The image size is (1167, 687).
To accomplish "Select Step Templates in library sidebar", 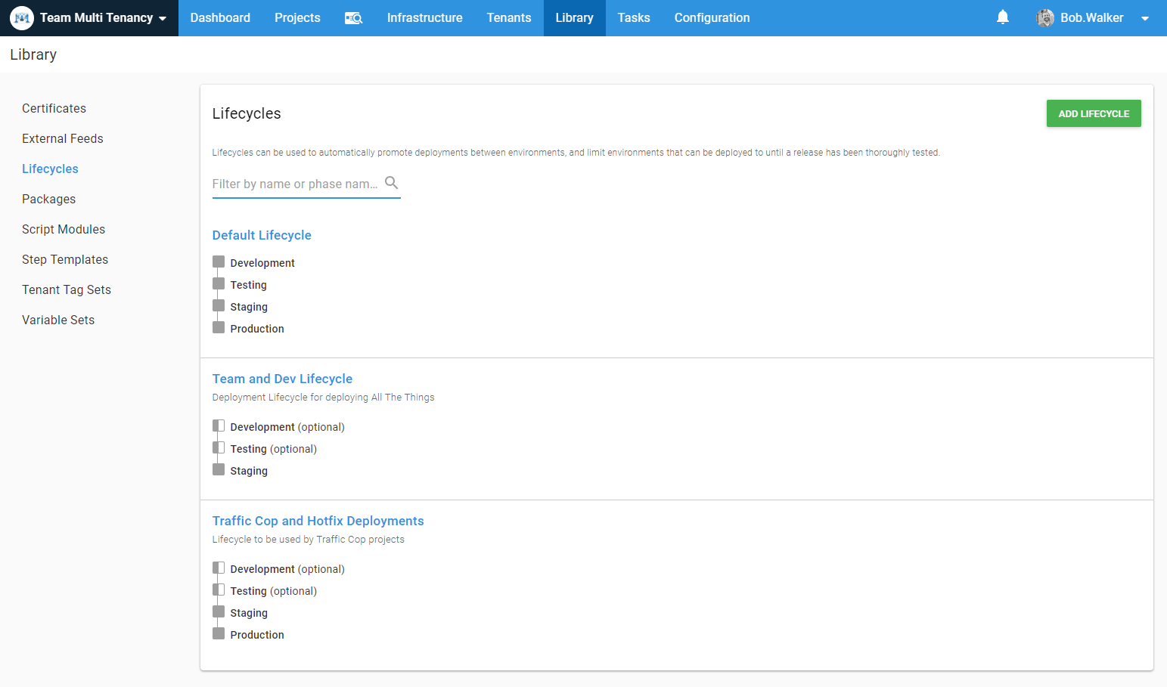I will coord(65,259).
